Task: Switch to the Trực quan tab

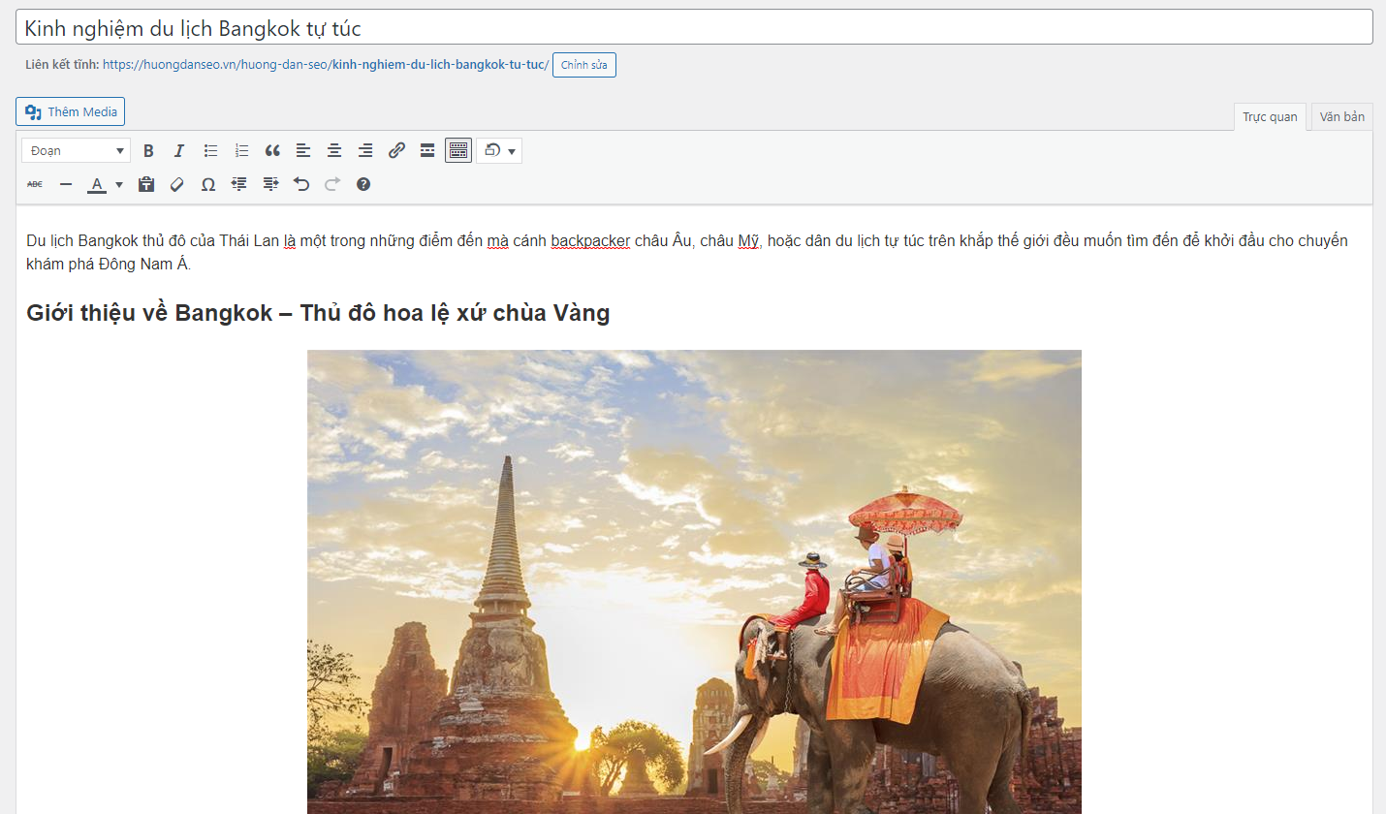Action: (1270, 116)
